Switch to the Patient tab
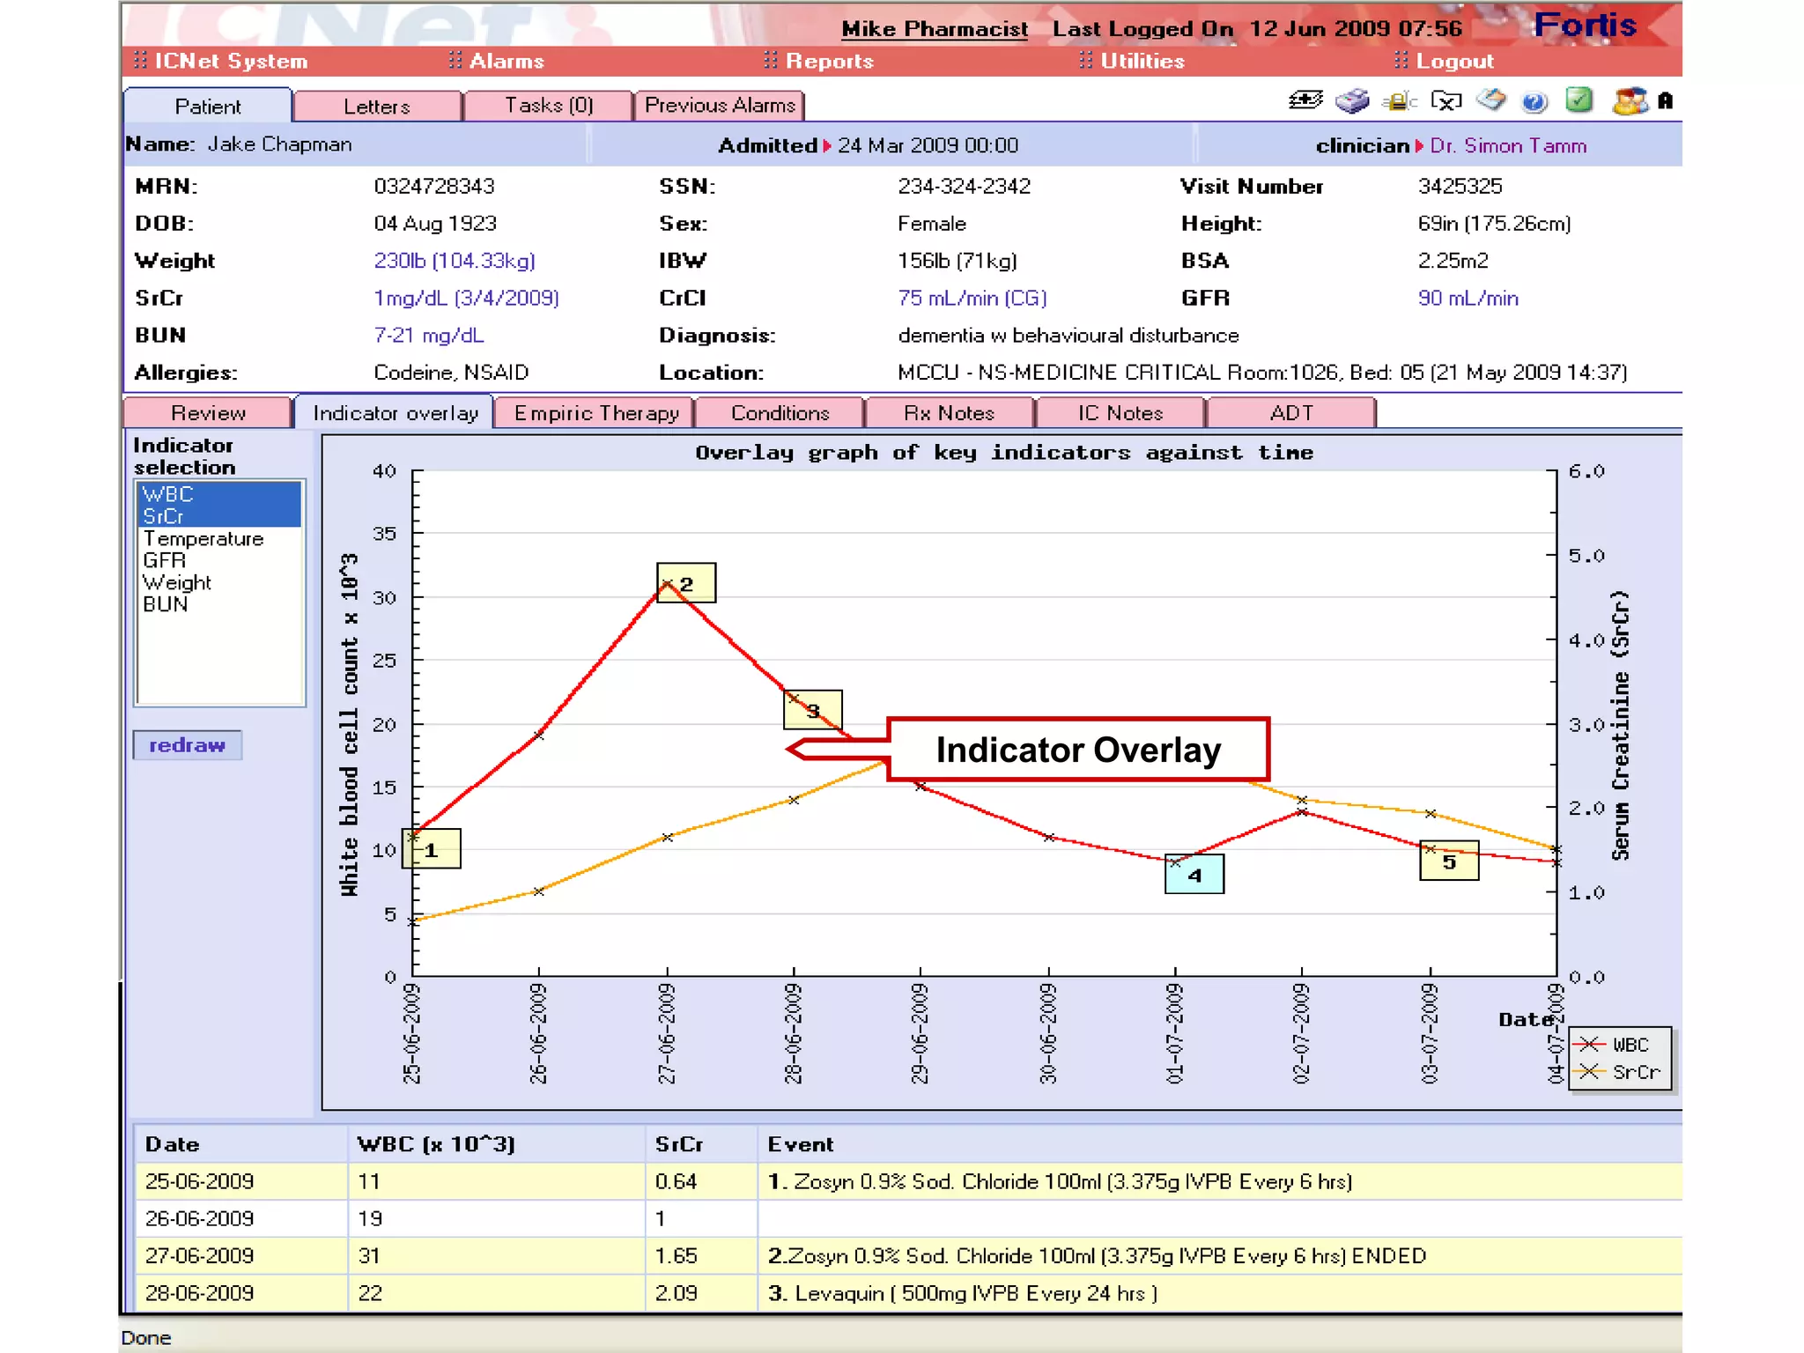Screen dimensions: 1804x1353 point(208,106)
